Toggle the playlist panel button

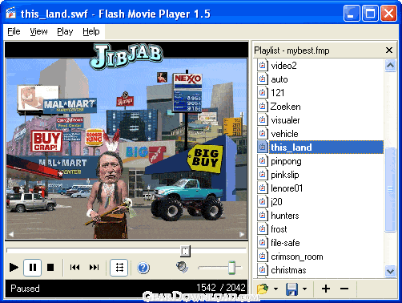tap(119, 268)
